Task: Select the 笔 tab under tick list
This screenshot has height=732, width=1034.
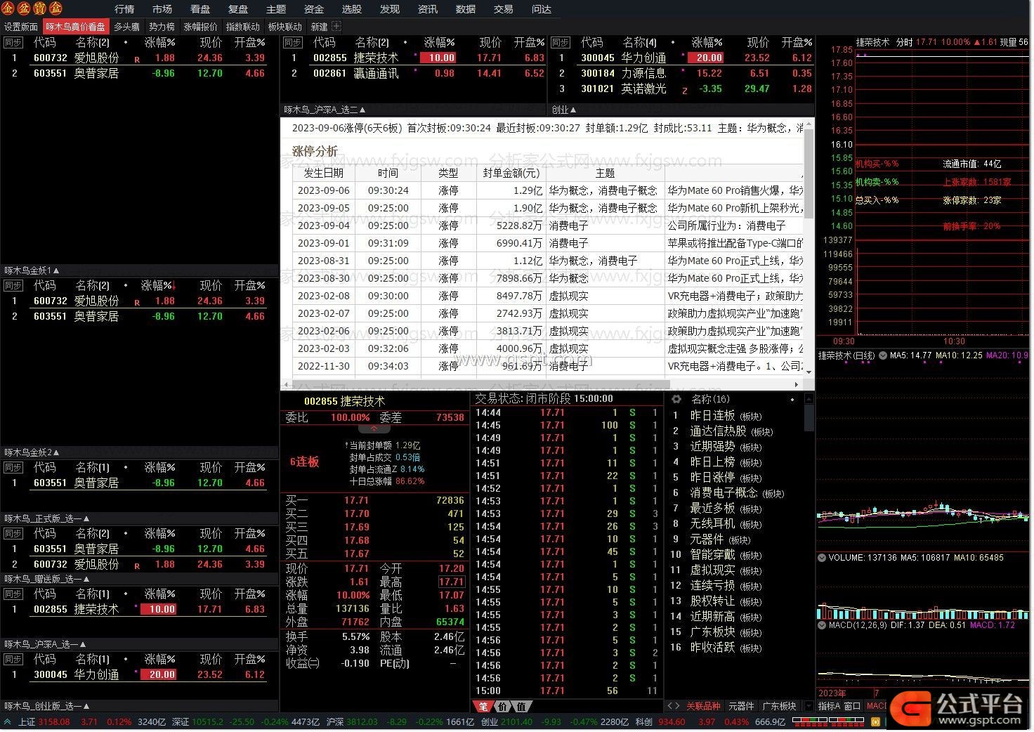Action: (483, 707)
